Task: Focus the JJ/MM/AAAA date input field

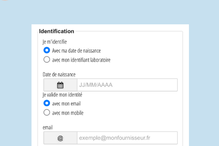Action: coord(127,85)
